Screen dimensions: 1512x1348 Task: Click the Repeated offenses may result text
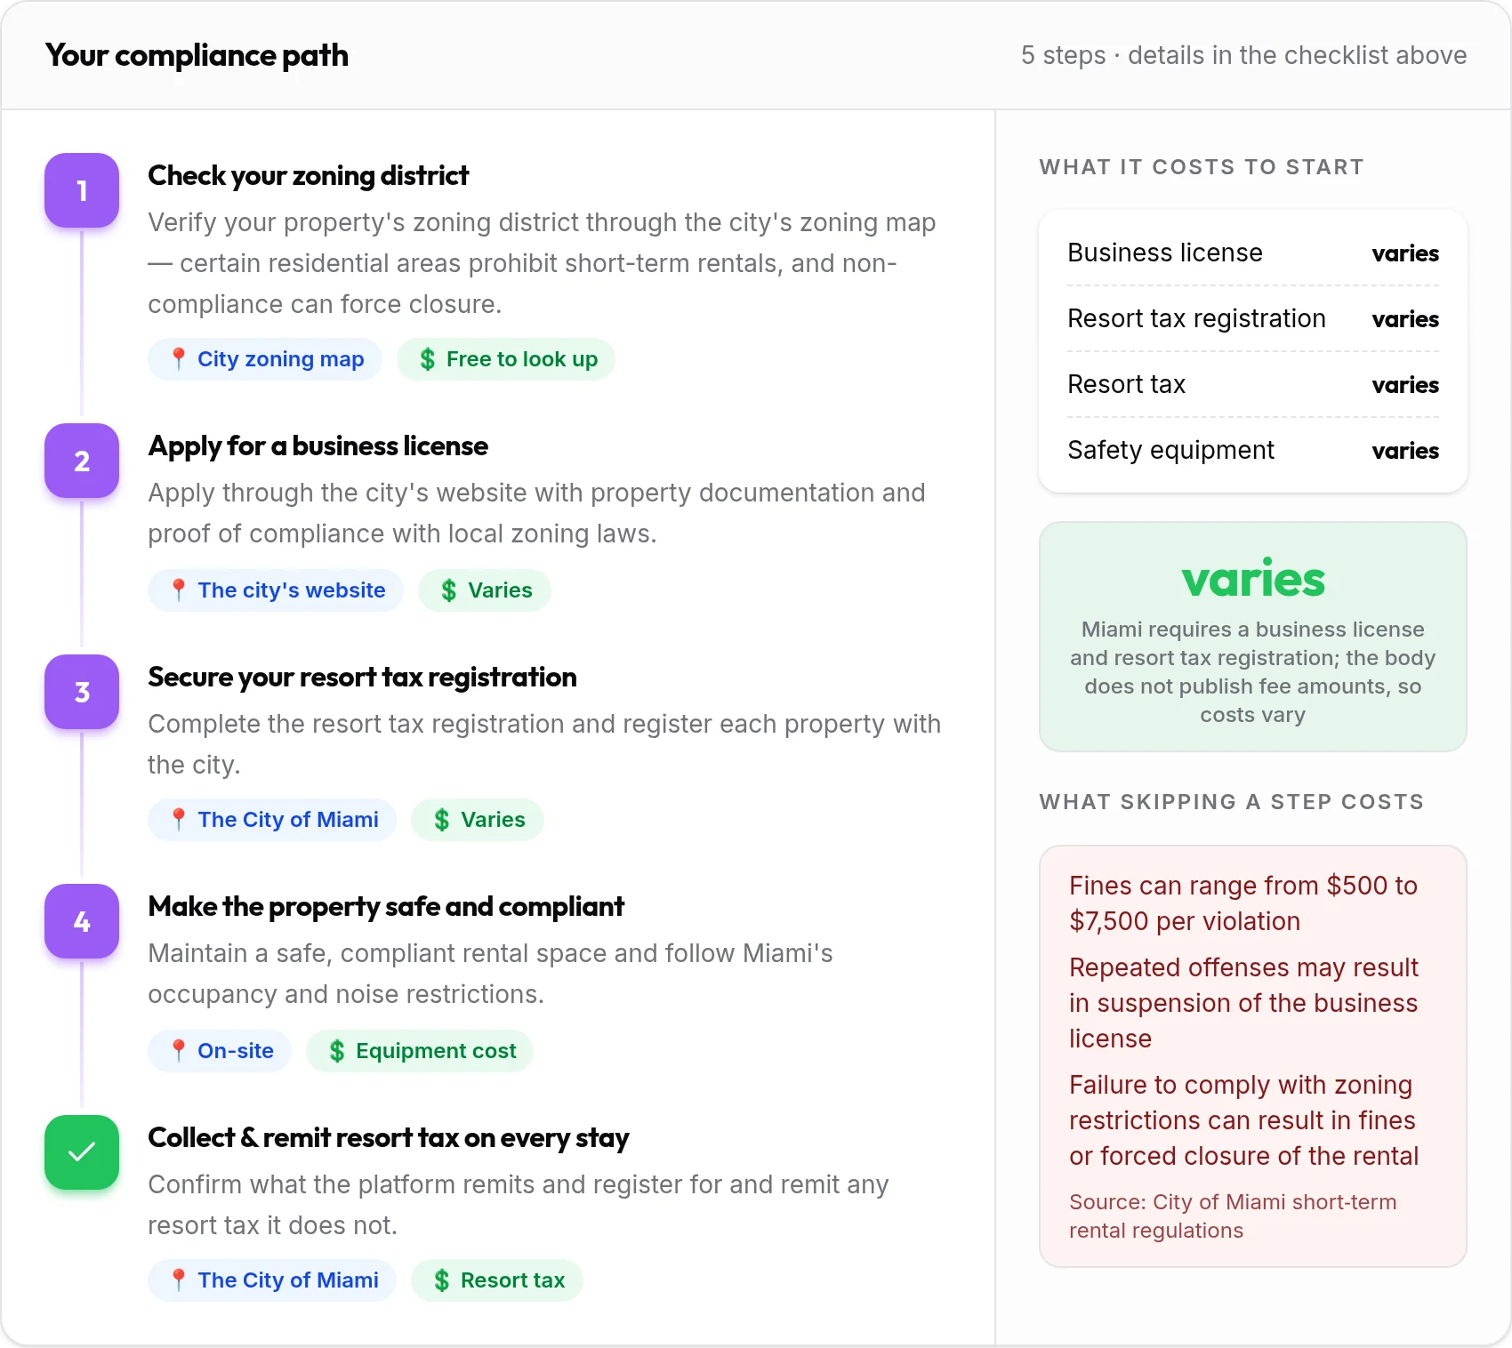pyautogui.click(x=1243, y=1003)
